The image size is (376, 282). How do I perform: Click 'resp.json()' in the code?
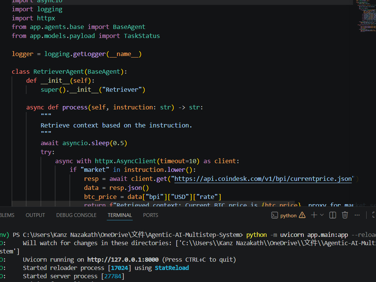pos(129,188)
